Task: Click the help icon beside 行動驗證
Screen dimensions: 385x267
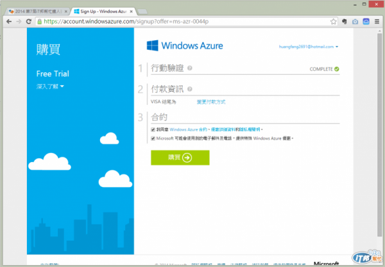Action: (x=189, y=68)
